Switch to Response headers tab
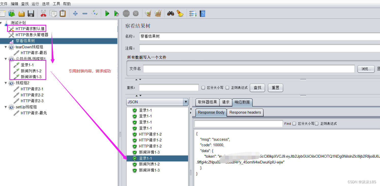Viewport: 380px width, 186px height. (245, 112)
